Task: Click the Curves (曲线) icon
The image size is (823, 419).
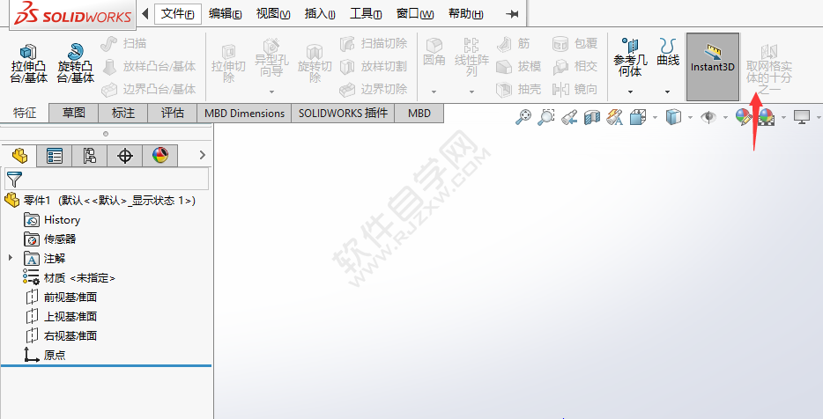Action: click(x=668, y=51)
